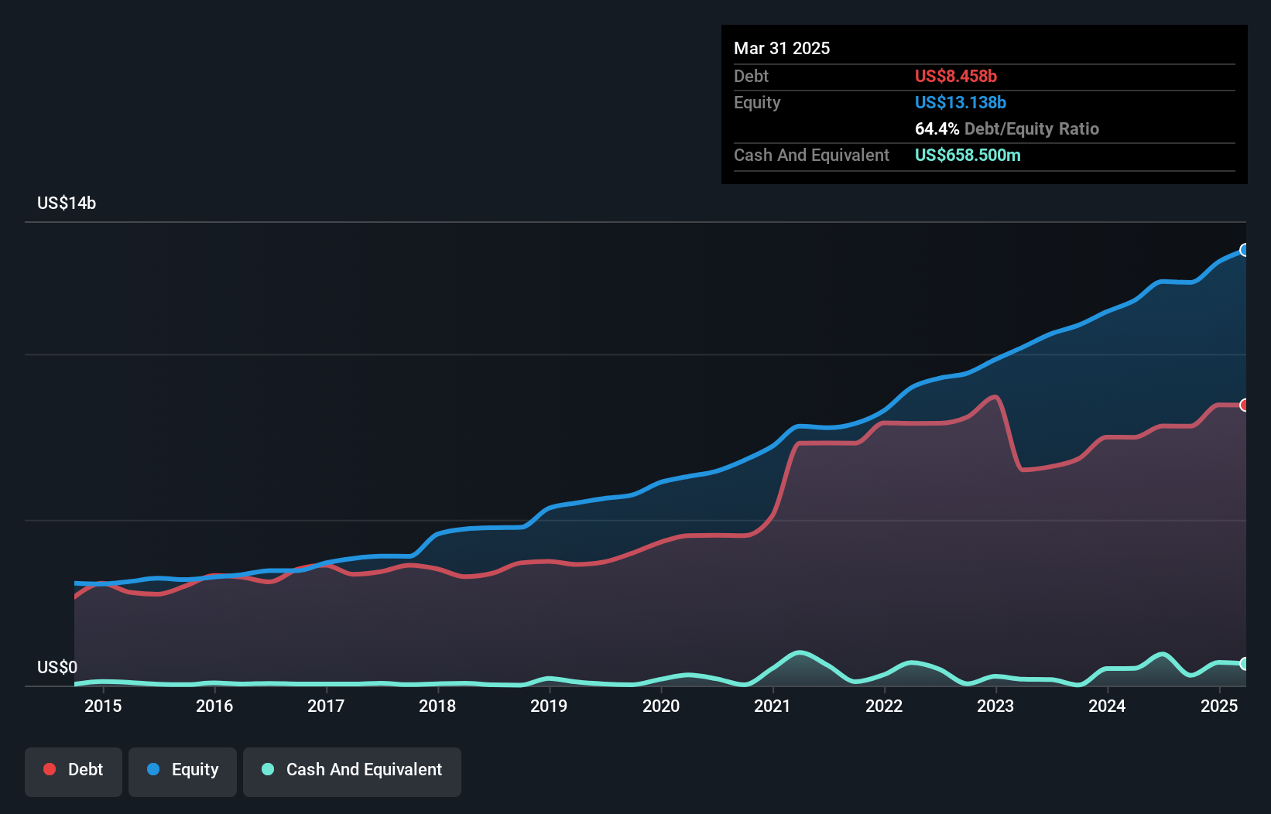Click the blue Equity legend dot
This screenshot has width=1271, height=814.
(154, 768)
